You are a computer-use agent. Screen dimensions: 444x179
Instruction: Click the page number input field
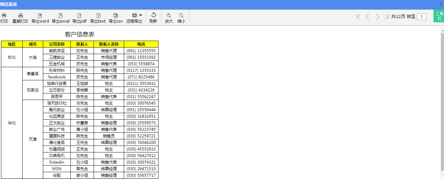pos(421,17)
